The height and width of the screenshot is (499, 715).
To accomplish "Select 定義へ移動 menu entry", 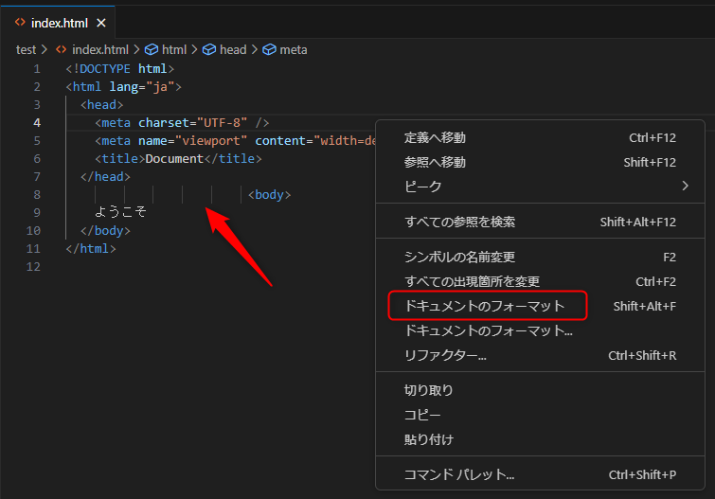I will click(x=435, y=137).
